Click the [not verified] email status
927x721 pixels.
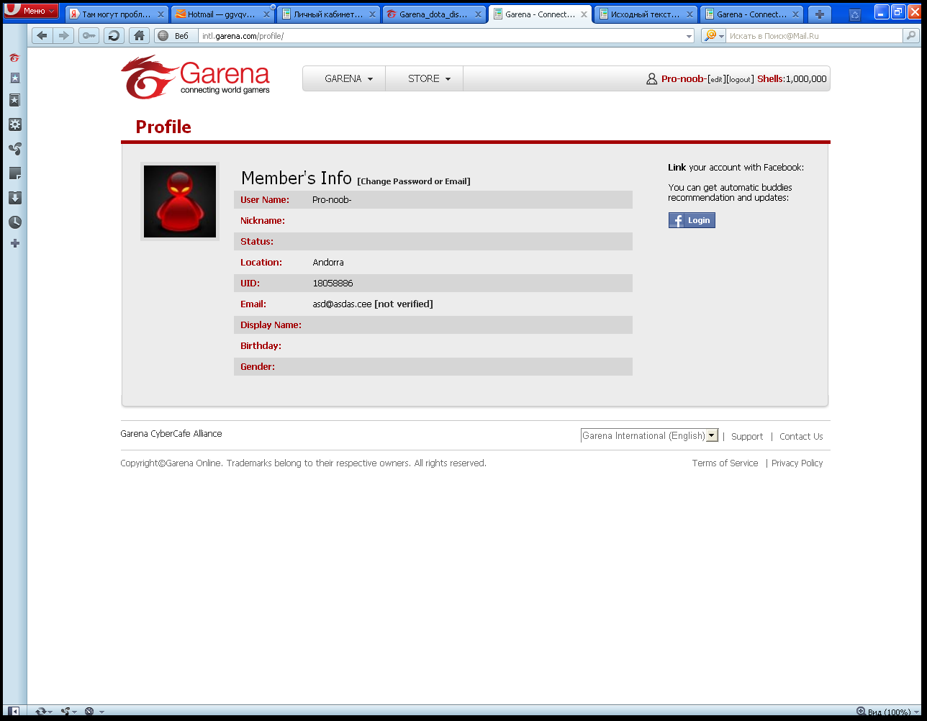[404, 304]
